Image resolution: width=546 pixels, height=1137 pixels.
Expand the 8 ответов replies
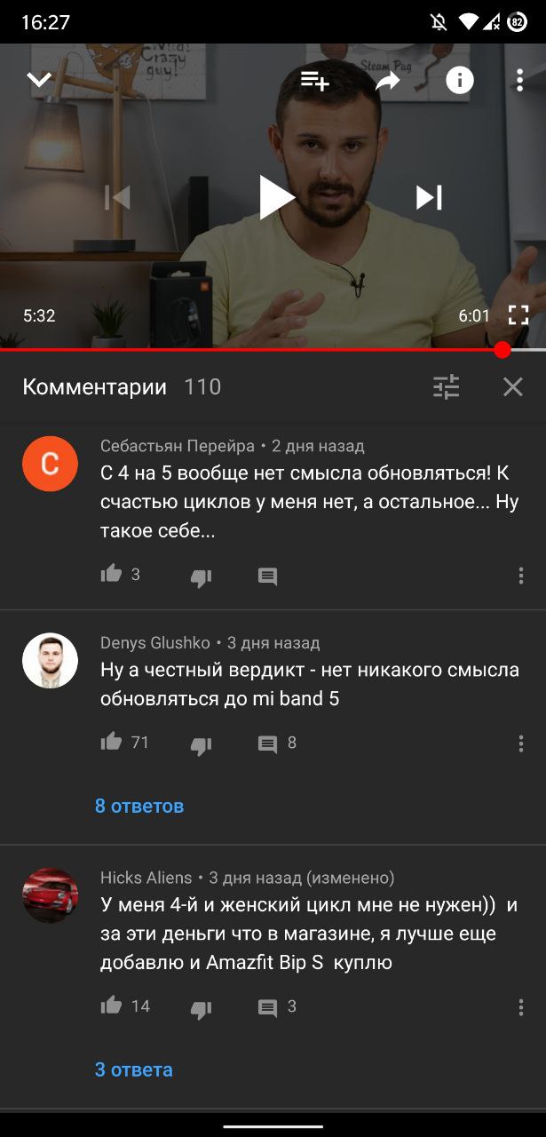click(x=139, y=806)
